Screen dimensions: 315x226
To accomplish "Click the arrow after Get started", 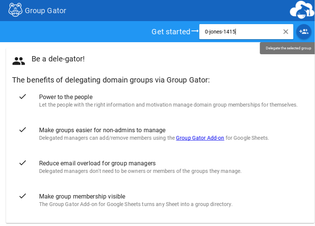I will coord(195,31).
